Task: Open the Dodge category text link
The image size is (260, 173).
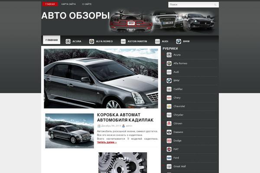Action: [177, 141]
